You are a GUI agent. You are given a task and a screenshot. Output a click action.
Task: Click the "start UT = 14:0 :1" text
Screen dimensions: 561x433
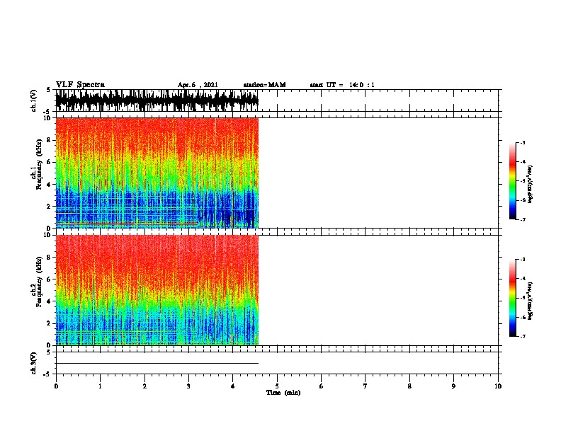(342, 85)
